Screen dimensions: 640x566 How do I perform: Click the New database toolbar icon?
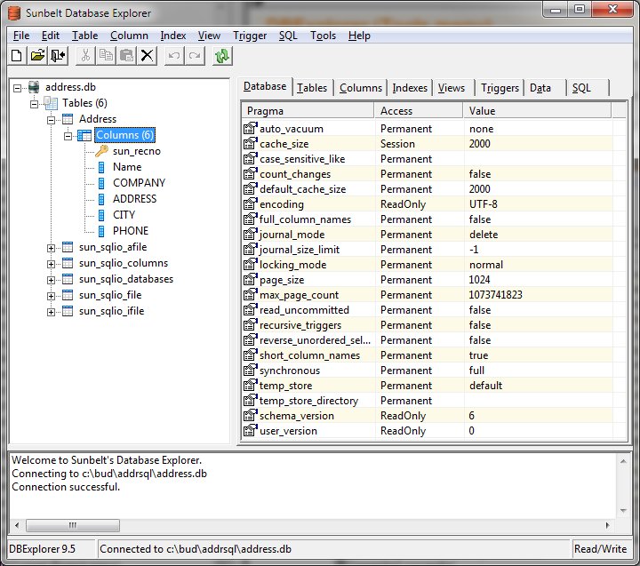(17, 56)
